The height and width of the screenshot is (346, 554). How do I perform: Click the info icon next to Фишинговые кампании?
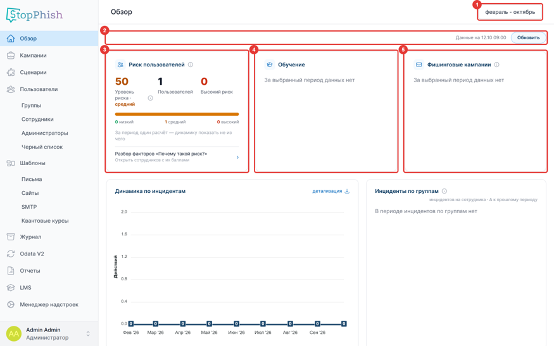click(x=497, y=65)
